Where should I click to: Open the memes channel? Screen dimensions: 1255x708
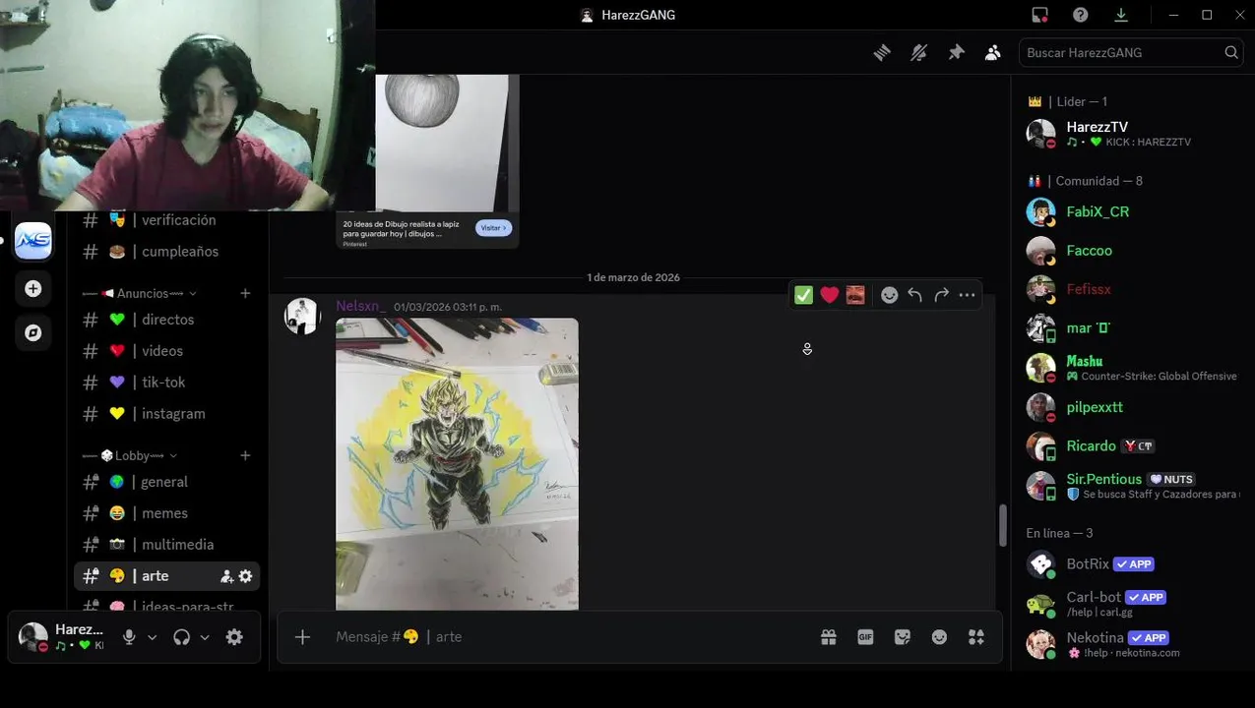click(x=166, y=513)
